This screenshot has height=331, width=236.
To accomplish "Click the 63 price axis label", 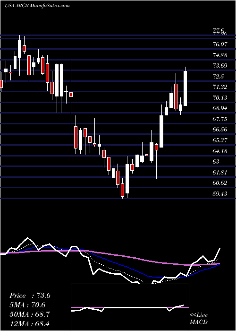I will coord(216,162).
